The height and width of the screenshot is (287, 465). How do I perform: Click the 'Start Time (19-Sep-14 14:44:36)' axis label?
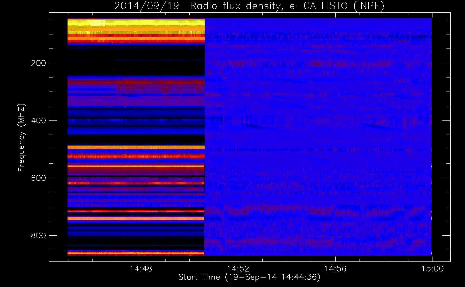pos(249,277)
